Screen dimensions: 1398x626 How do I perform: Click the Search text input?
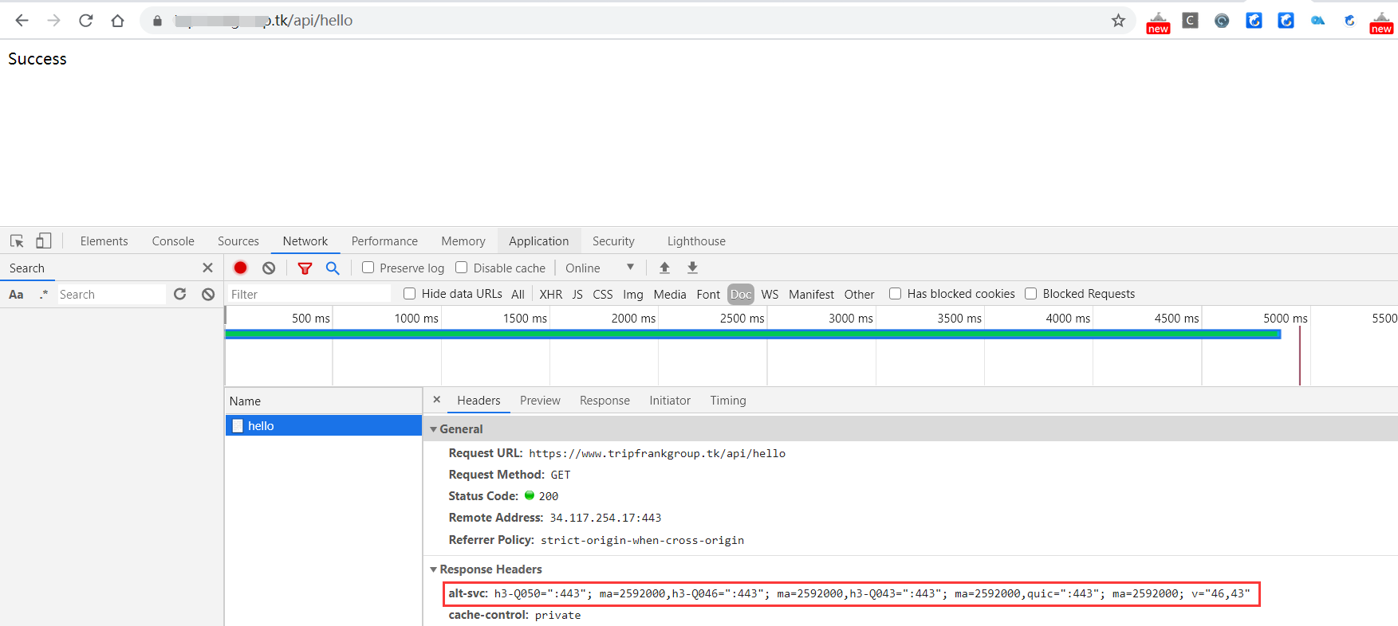[112, 295]
